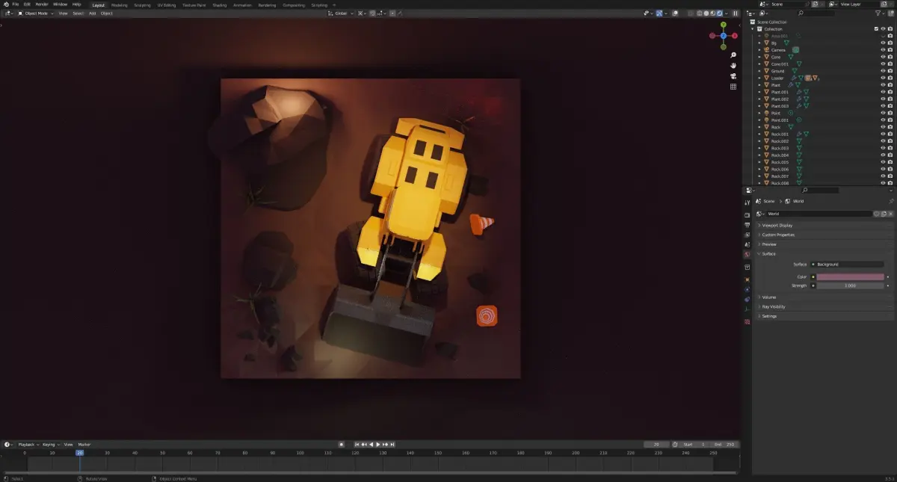Open the Surface Background shader selector

tap(847, 264)
